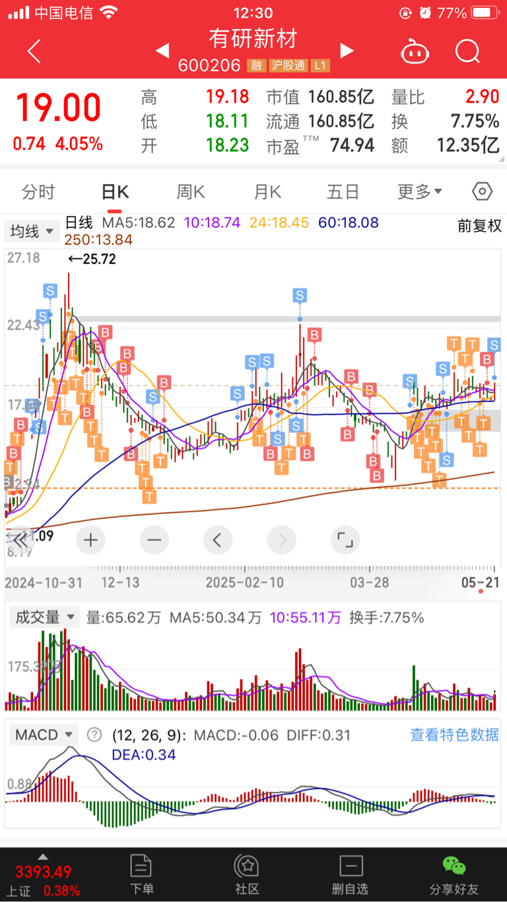
Task: Open chart settings hexagon icon
Action: 483,191
